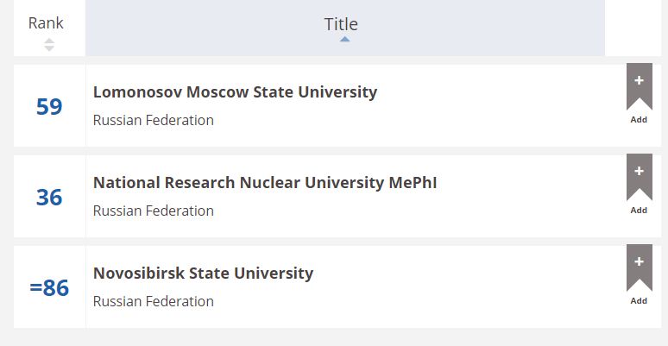Screen dimensions: 668x346
Task: Click the plus bookmark icon for Novosibirsk State University
Action: [x=639, y=267]
